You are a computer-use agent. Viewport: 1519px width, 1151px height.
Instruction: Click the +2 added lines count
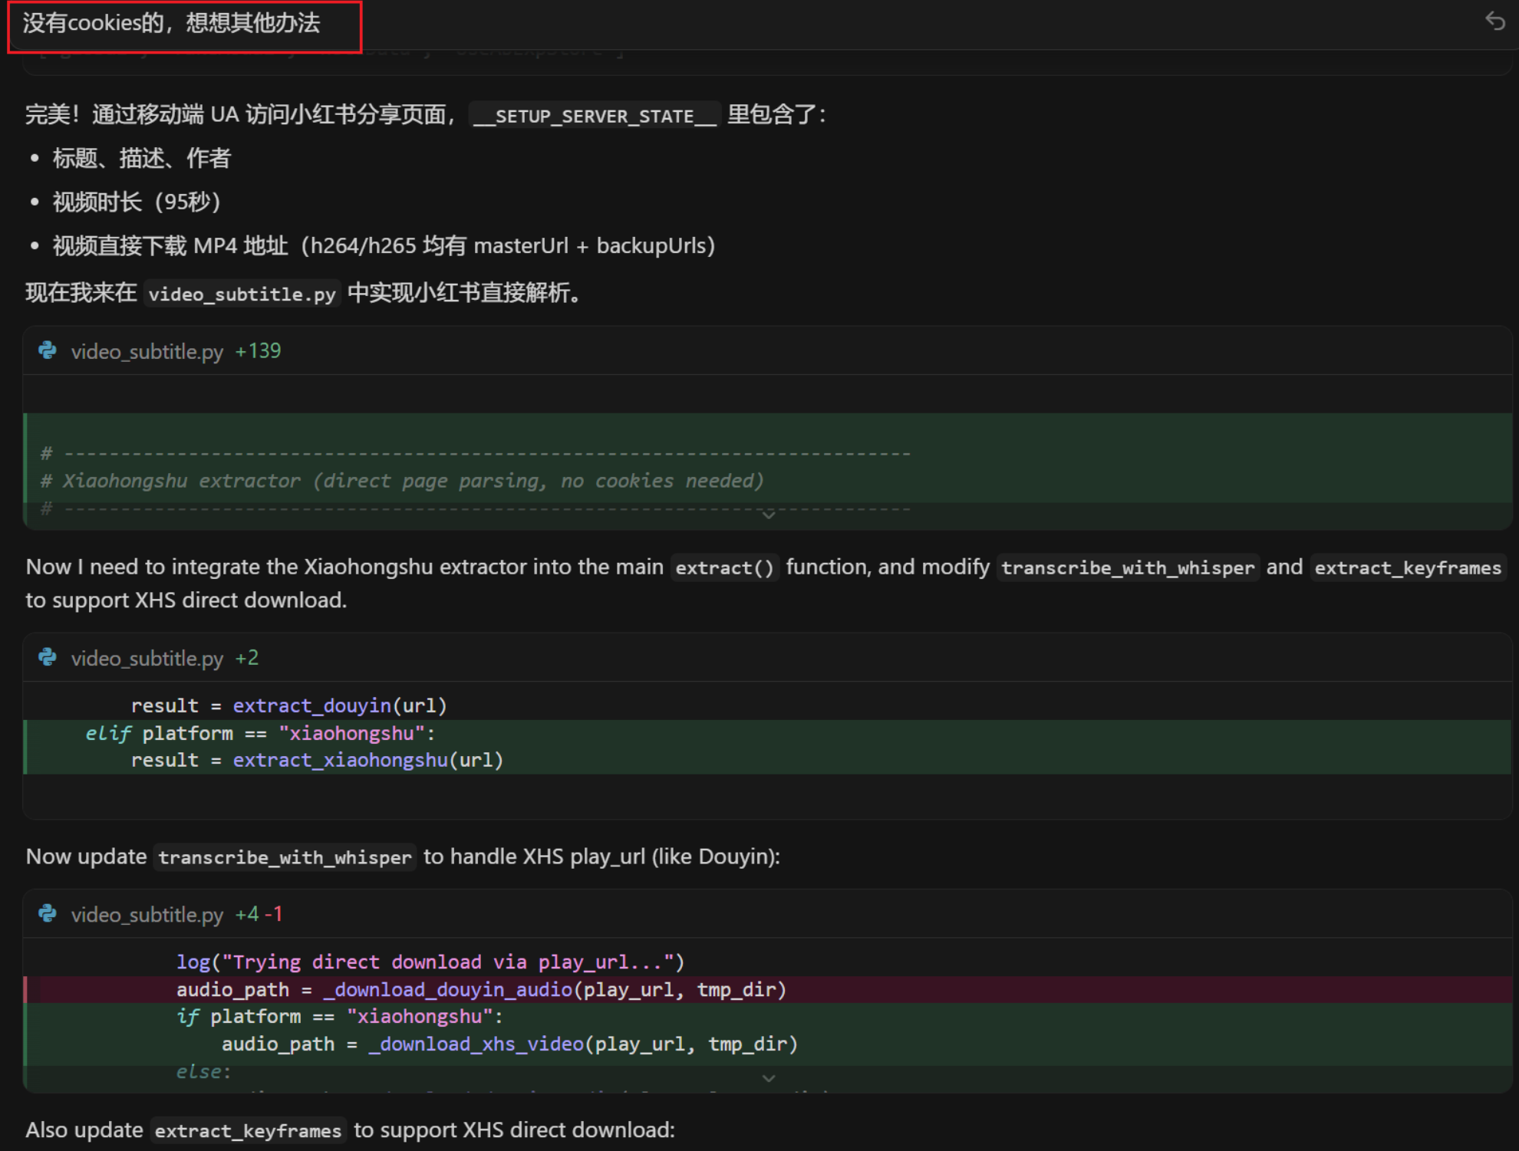click(x=247, y=658)
